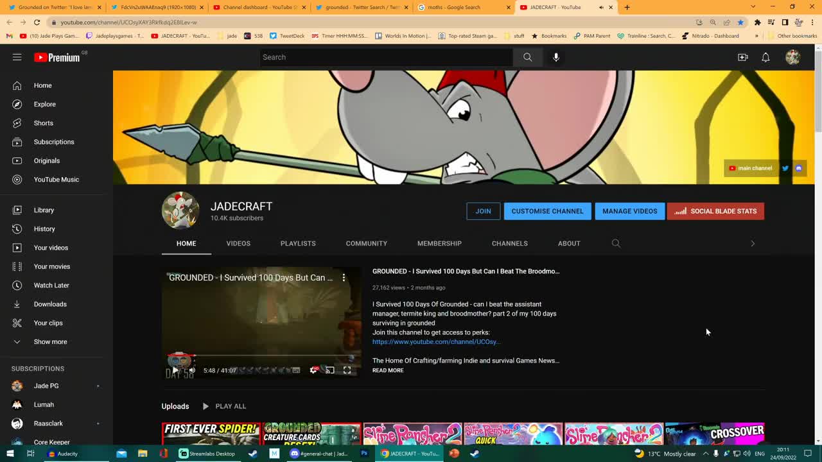
Task: Open the Grounded Creature Cards thumbnail
Action: [x=311, y=434]
